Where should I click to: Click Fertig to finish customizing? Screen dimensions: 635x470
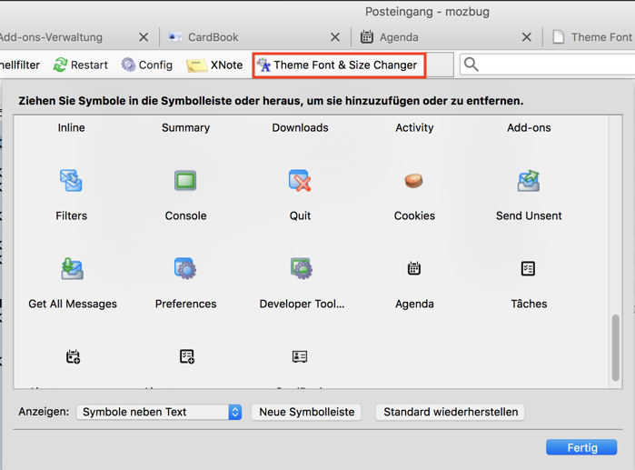point(581,447)
